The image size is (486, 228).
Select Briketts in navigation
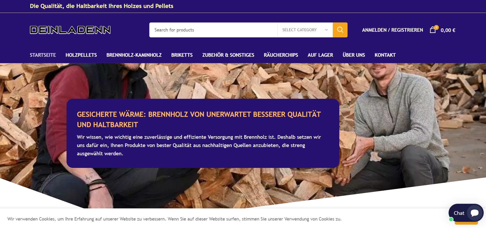click(182, 55)
